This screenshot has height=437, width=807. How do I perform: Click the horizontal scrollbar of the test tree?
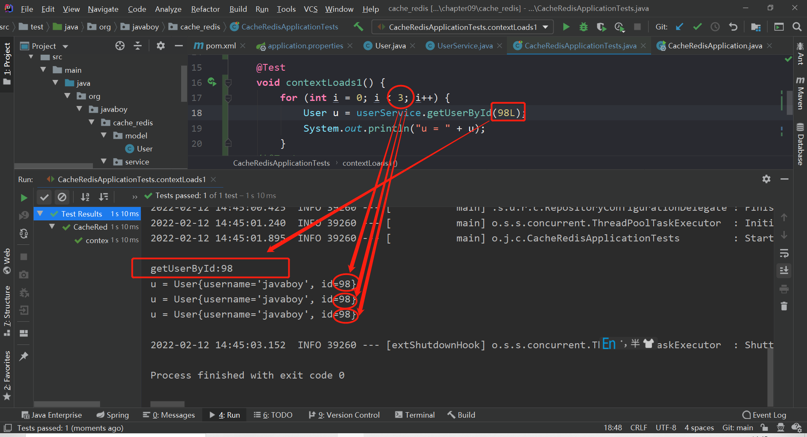67,404
